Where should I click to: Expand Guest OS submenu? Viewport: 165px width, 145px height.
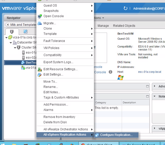65,6
